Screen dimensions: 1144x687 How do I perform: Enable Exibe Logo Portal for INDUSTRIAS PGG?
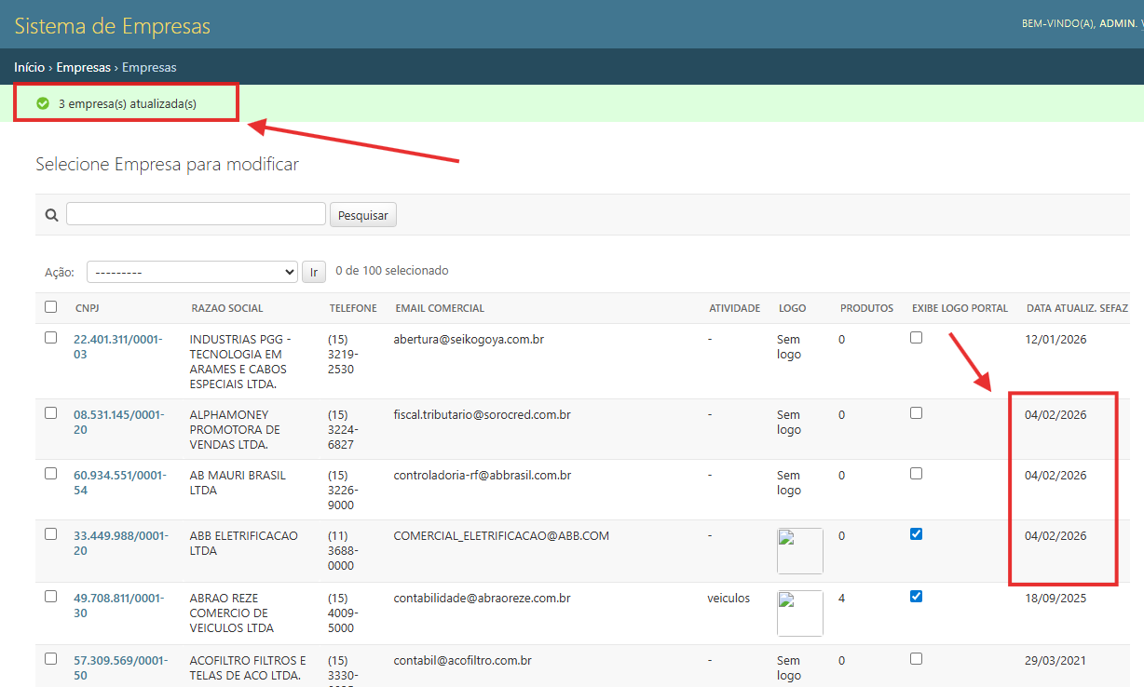click(x=916, y=338)
